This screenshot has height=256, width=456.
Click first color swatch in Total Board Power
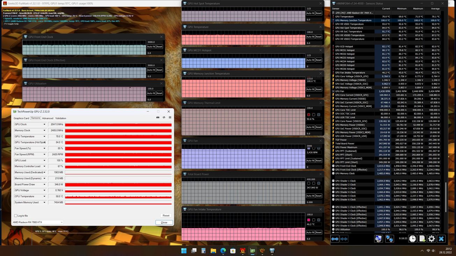click(x=309, y=183)
